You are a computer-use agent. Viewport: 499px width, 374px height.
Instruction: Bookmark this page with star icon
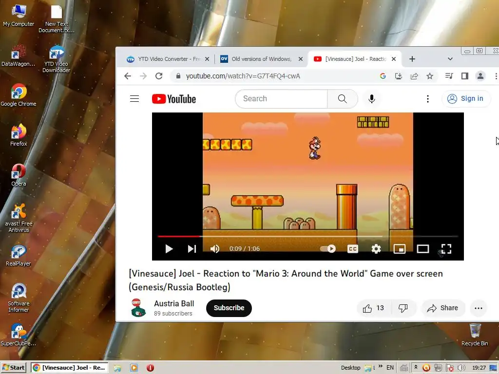pos(430,76)
